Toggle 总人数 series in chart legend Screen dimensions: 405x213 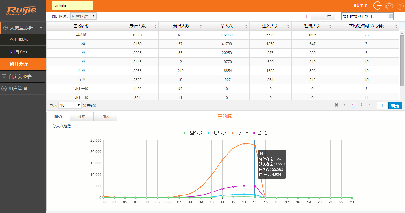point(260,133)
